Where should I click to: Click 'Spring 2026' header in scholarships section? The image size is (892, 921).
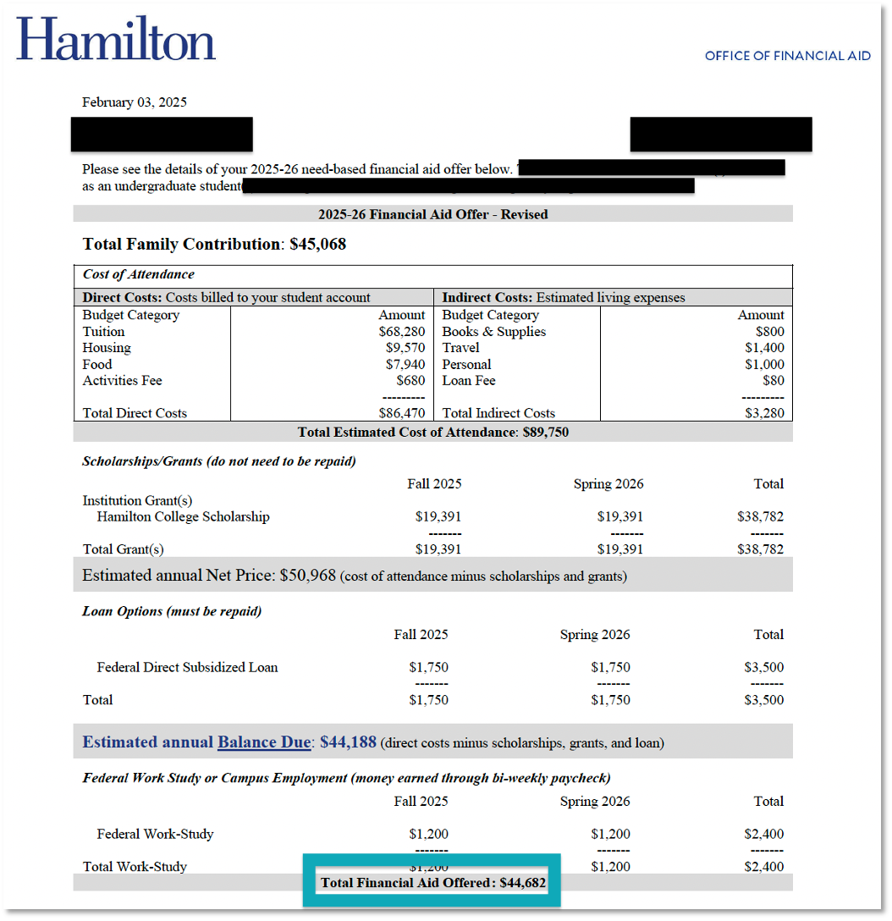(x=608, y=484)
